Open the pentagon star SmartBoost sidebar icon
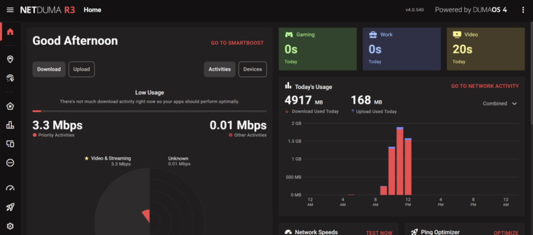The height and width of the screenshot is (235, 533). coord(10,106)
